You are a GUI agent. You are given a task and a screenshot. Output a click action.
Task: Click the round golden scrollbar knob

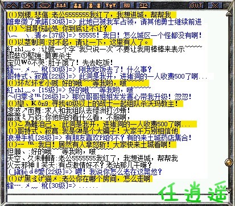tap(229, 162)
